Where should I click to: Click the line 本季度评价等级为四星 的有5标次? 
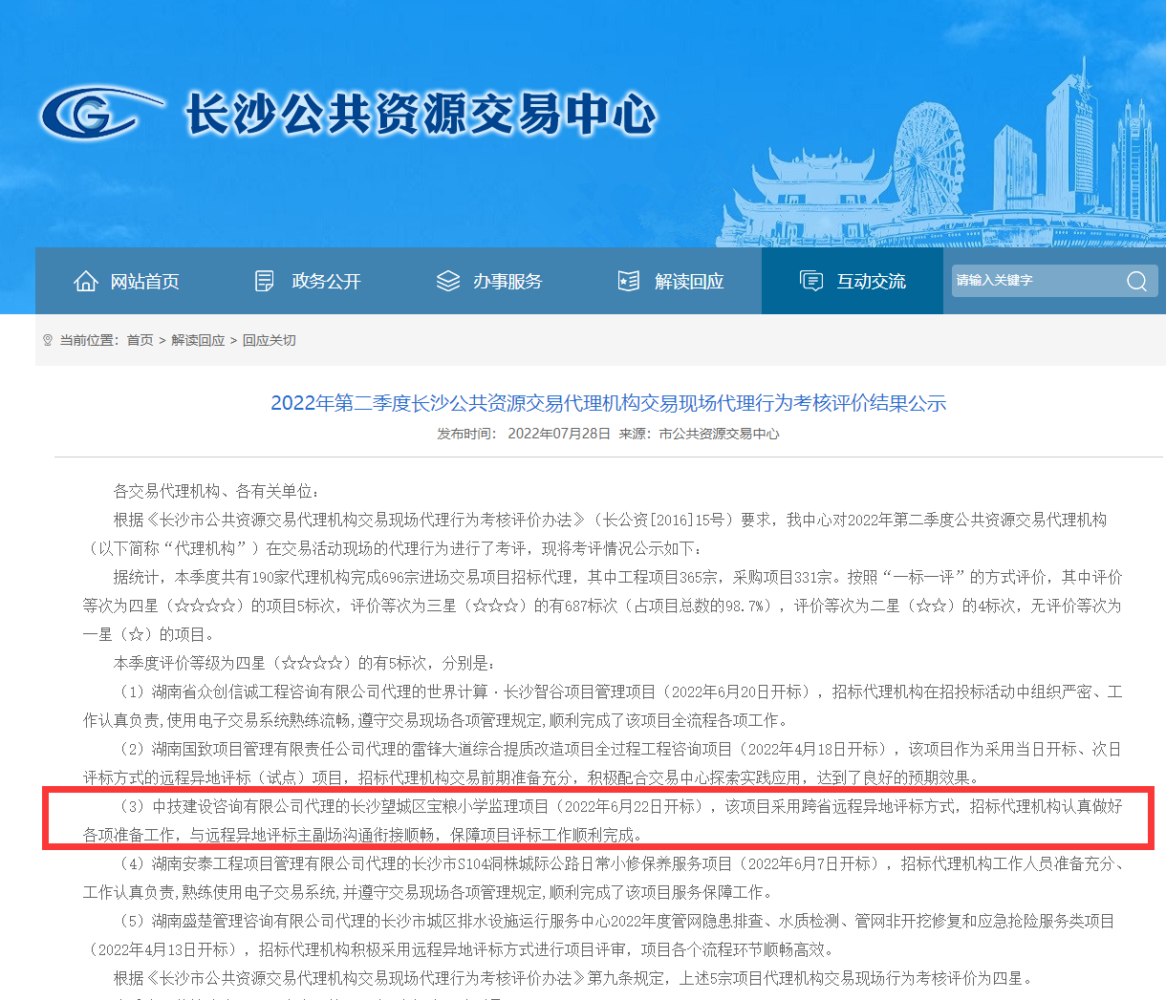pyautogui.click(x=304, y=663)
